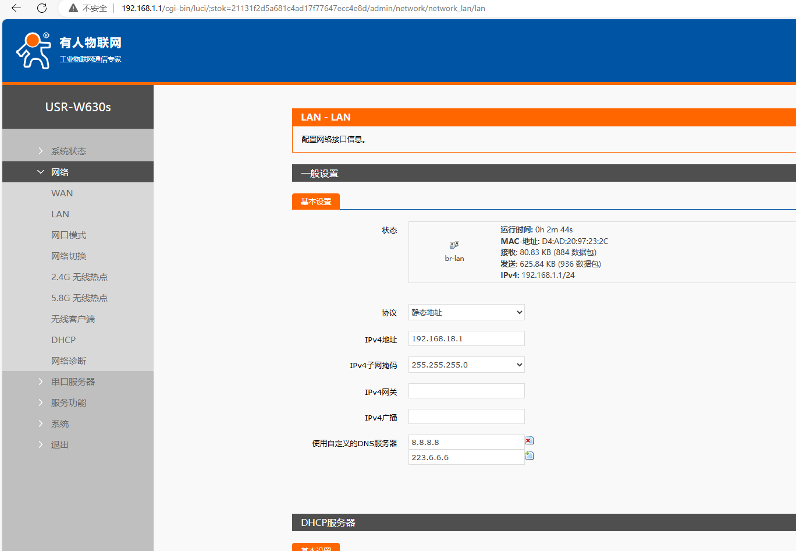This screenshot has width=796, height=551.
Task: Open the protocol dropdown showing static address
Action: pyautogui.click(x=466, y=312)
